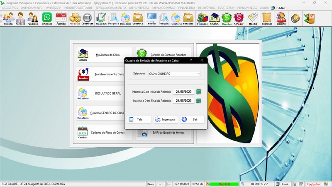Click the Contrato toolbar icon
This screenshot has height=187, width=332.
267,19
